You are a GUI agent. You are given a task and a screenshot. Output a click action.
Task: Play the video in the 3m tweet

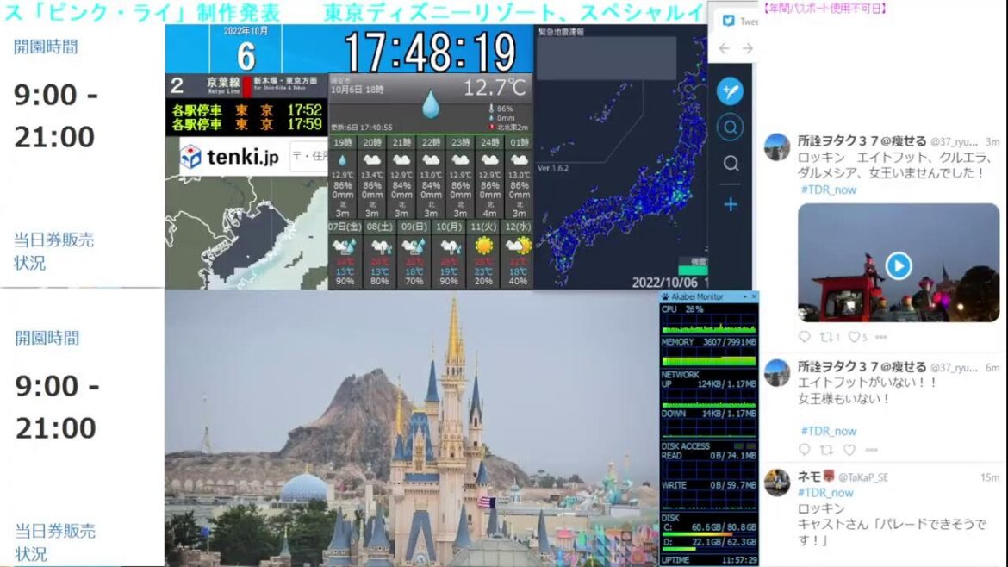(898, 265)
